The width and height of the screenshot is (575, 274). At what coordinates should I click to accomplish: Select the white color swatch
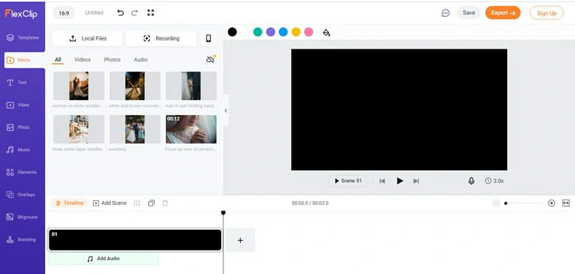click(x=245, y=32)
